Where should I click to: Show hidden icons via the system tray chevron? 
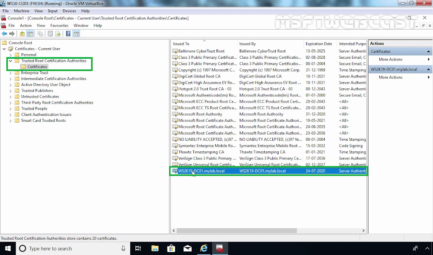428,249
